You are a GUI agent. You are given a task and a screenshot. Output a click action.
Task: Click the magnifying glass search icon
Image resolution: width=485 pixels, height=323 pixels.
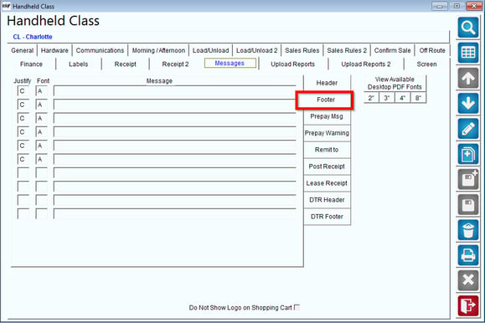(x=468, y=28)
